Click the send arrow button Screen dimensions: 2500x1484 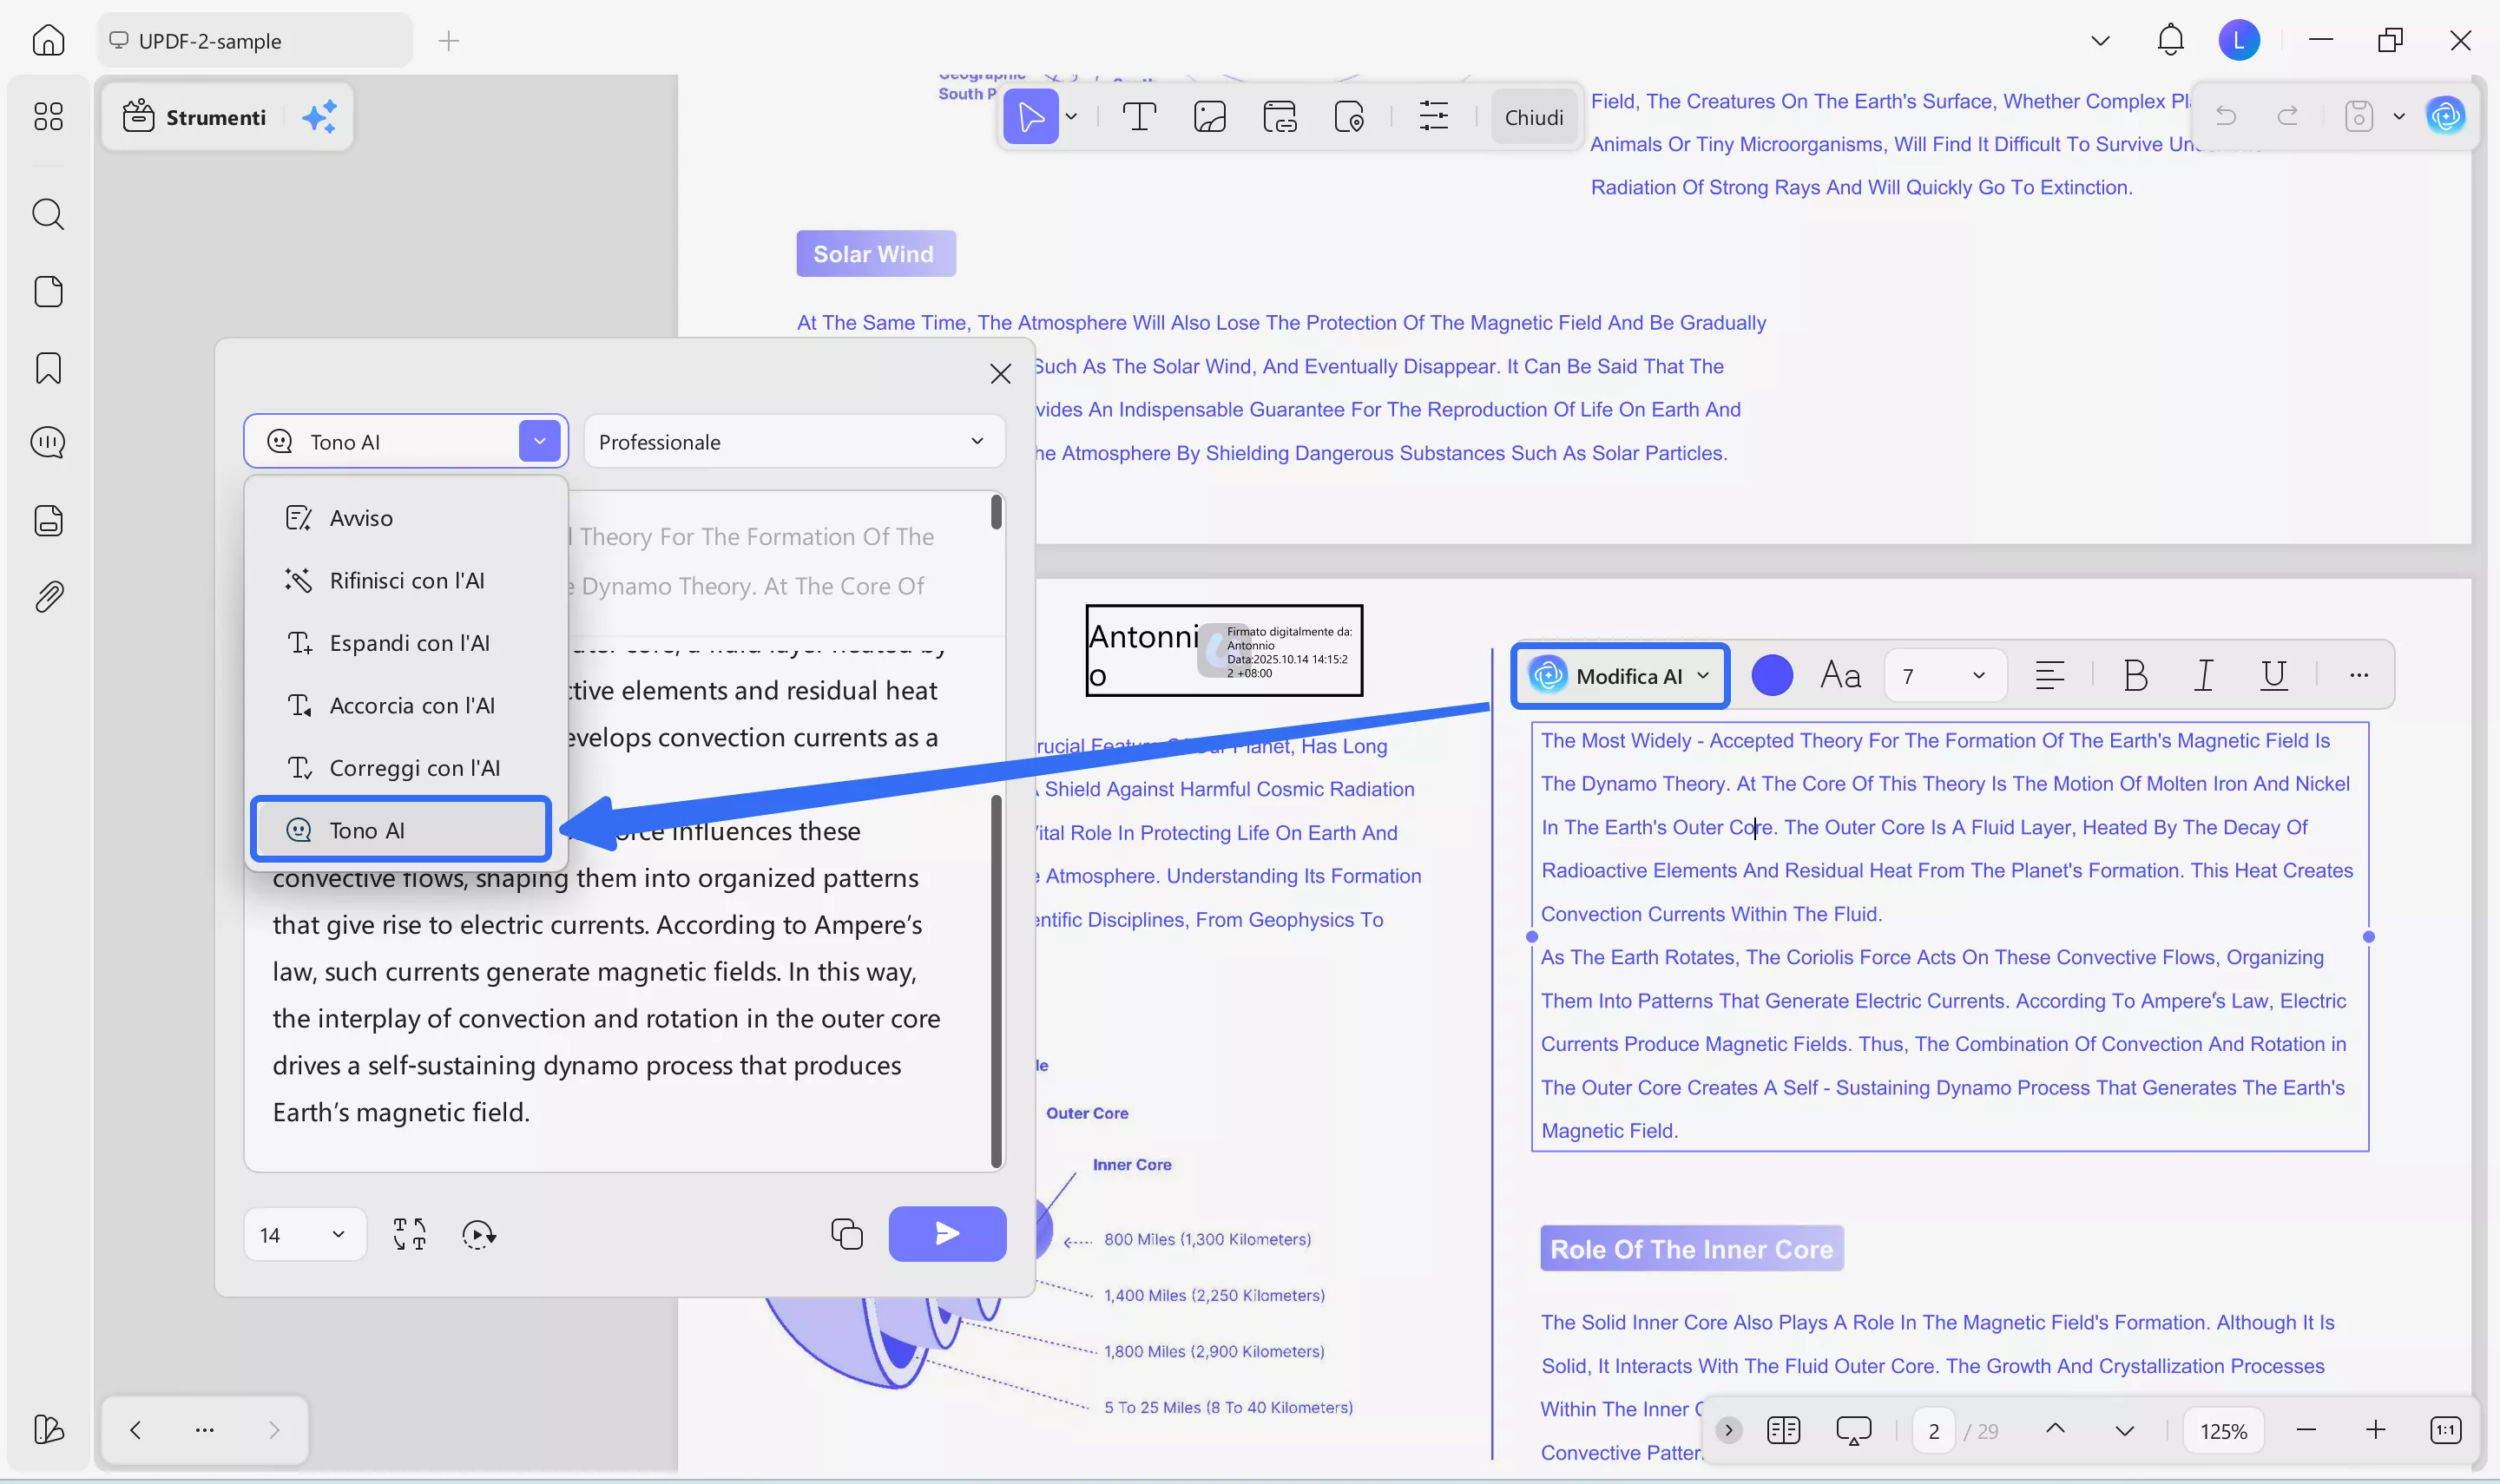946,1234
